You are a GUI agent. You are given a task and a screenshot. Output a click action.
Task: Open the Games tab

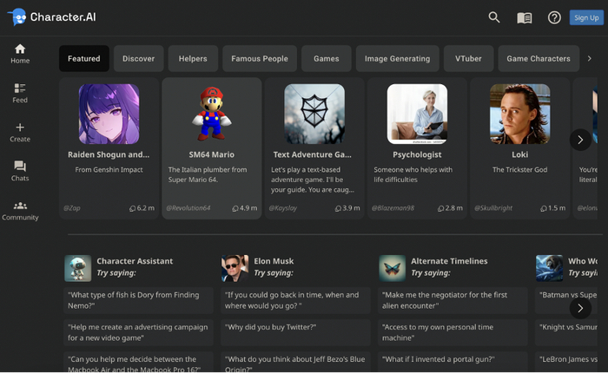click(x=326, y=58)
